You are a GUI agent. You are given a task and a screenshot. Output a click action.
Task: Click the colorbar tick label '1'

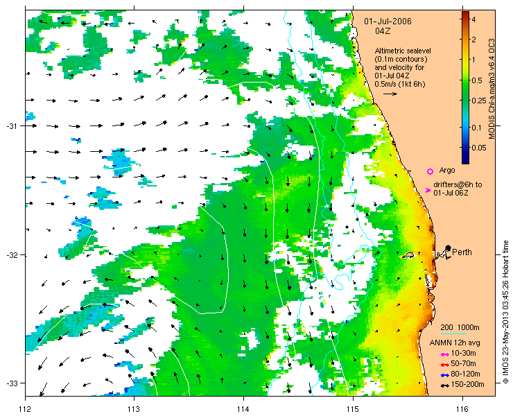click(x=473, y=60)
